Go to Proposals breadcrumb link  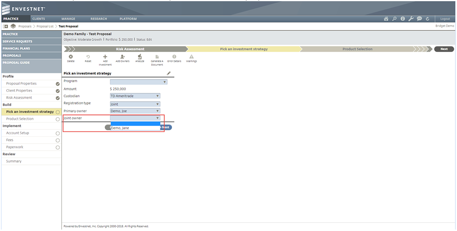(x=25, y=26)
